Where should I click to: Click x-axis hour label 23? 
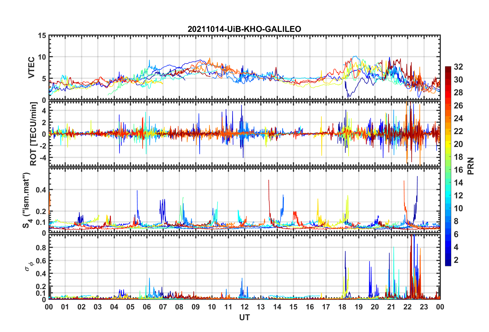pyautogui.click(x=424, y=307)
